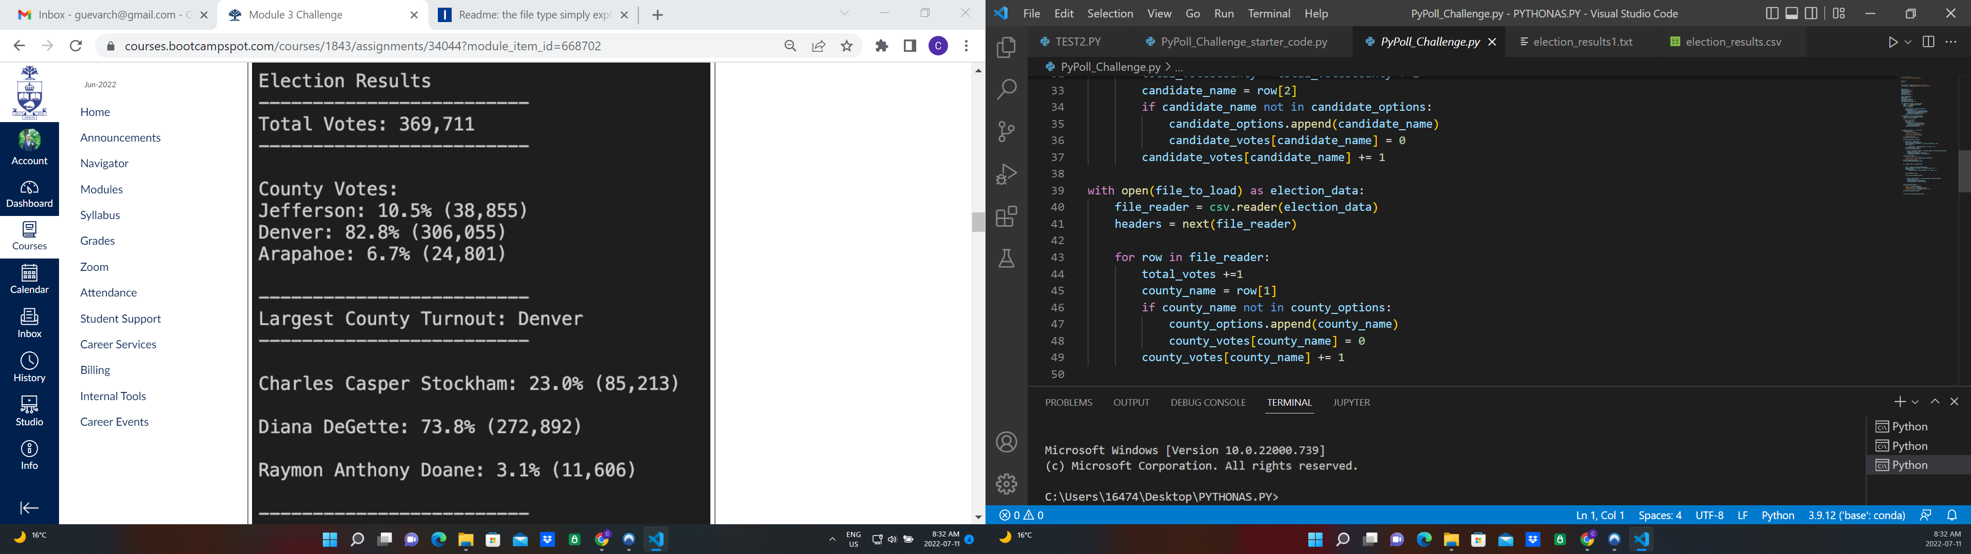Open launch profile dropdown in terminal panel
1971x554 pixels.
[x=1916, y=401]
